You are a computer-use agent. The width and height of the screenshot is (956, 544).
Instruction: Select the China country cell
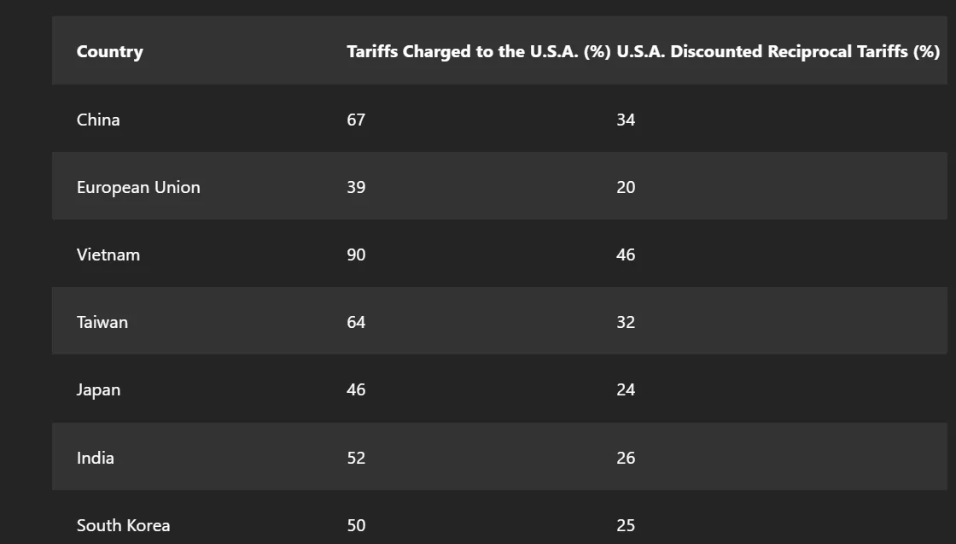coord(98,120)
